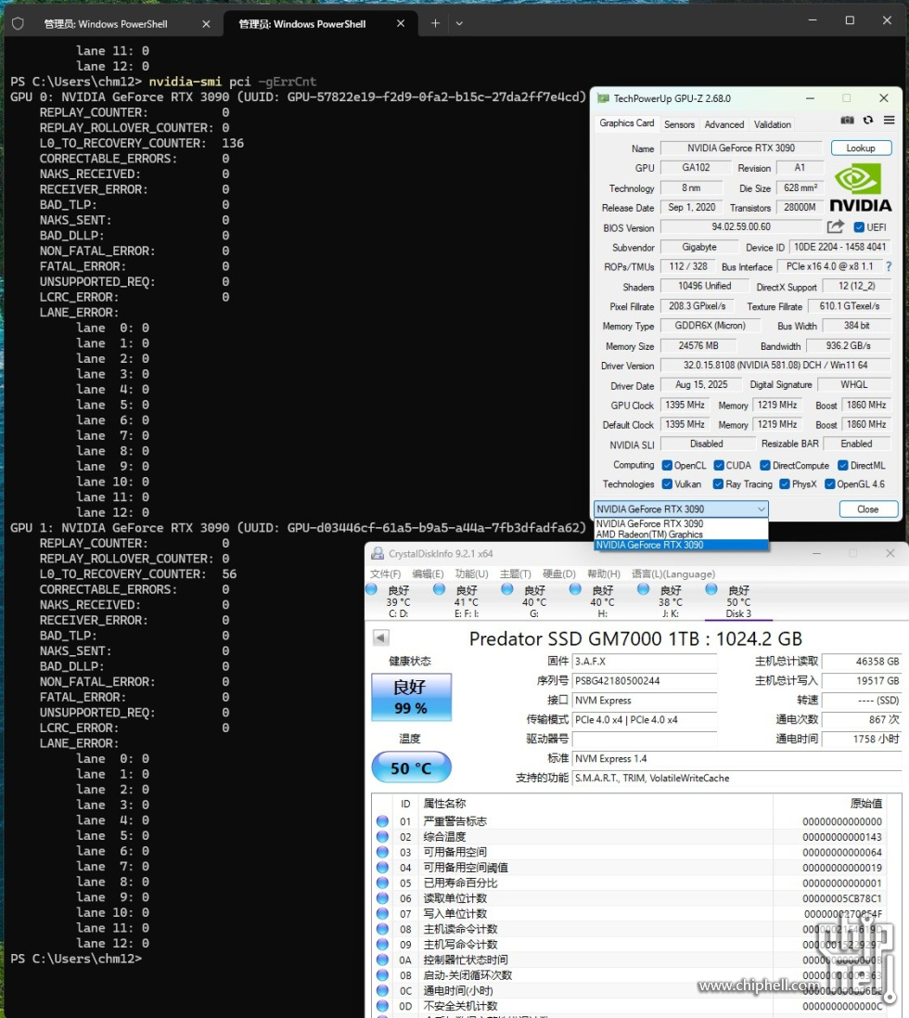Close the active PowerShell tab
The width and height of the screenshot is (909, 1018).
click(401, 23)
